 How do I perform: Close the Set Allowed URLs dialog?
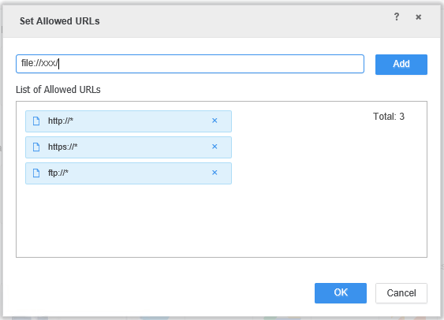[418, 17]
